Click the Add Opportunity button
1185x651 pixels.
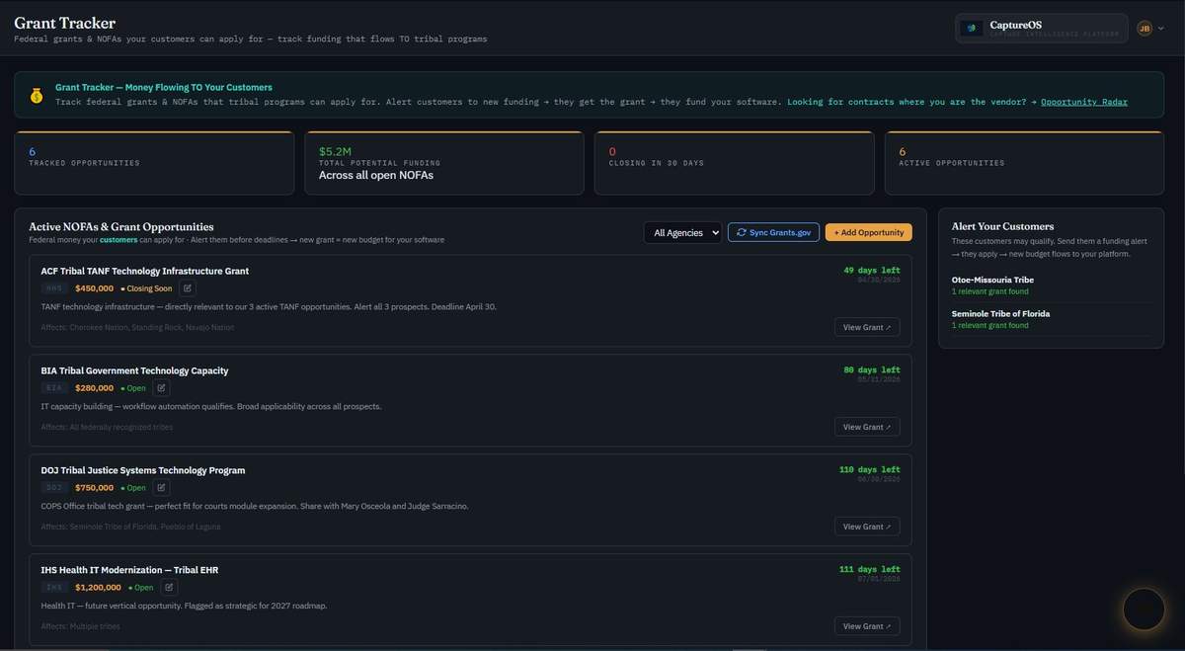point(868,231)
